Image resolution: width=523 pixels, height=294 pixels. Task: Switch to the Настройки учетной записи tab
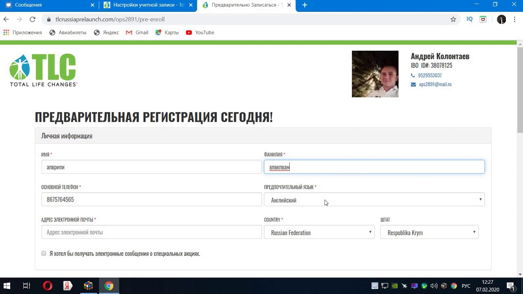148,5
